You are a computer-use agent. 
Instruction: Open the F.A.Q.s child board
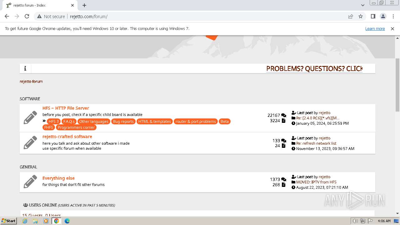click(69, 121)
